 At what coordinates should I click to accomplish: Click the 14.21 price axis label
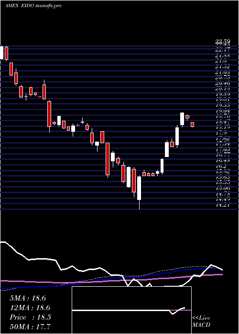(223, 205)
